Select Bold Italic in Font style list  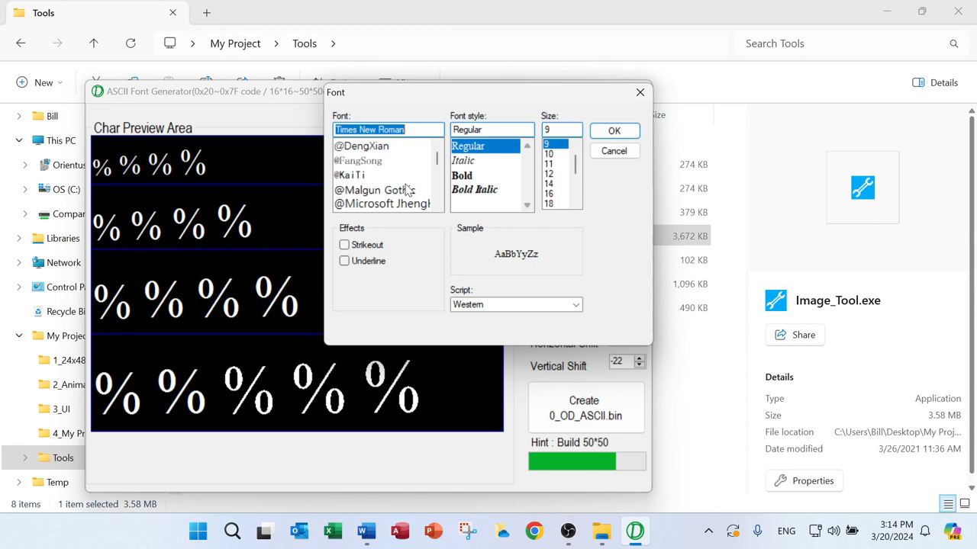coord(474,190)
